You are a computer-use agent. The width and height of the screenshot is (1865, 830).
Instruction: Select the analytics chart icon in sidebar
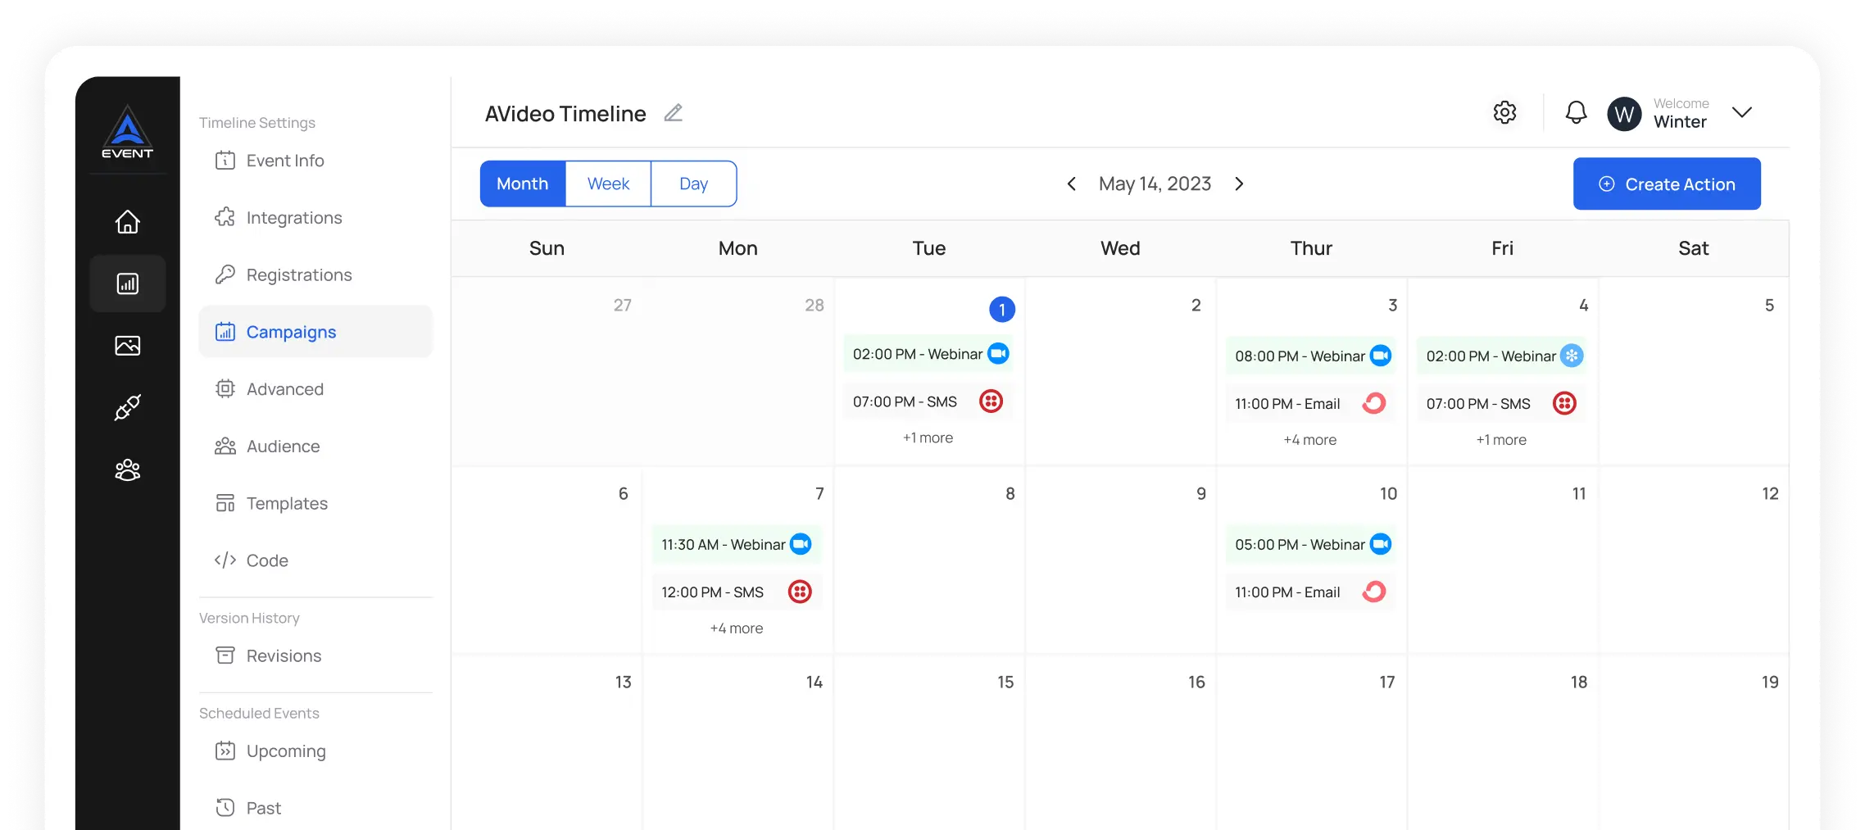pos(128,283)
